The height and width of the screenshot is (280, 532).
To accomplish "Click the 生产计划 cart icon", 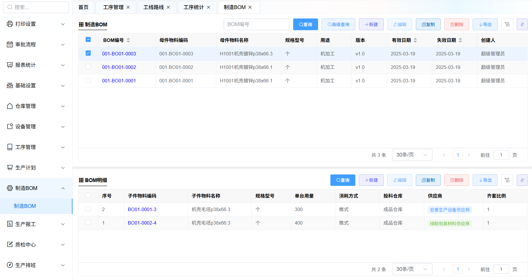I will (10, 168).
